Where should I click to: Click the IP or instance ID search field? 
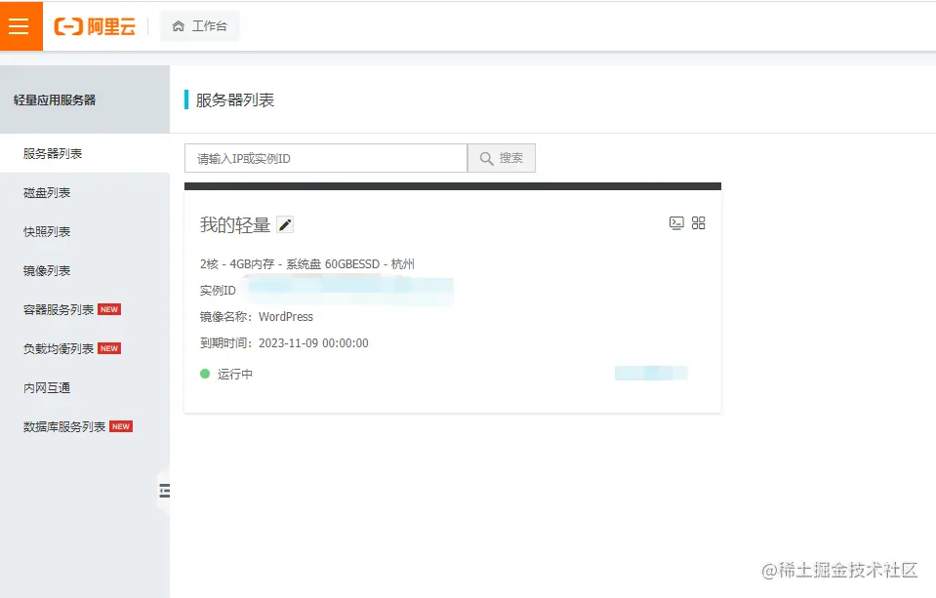[326, 158]
